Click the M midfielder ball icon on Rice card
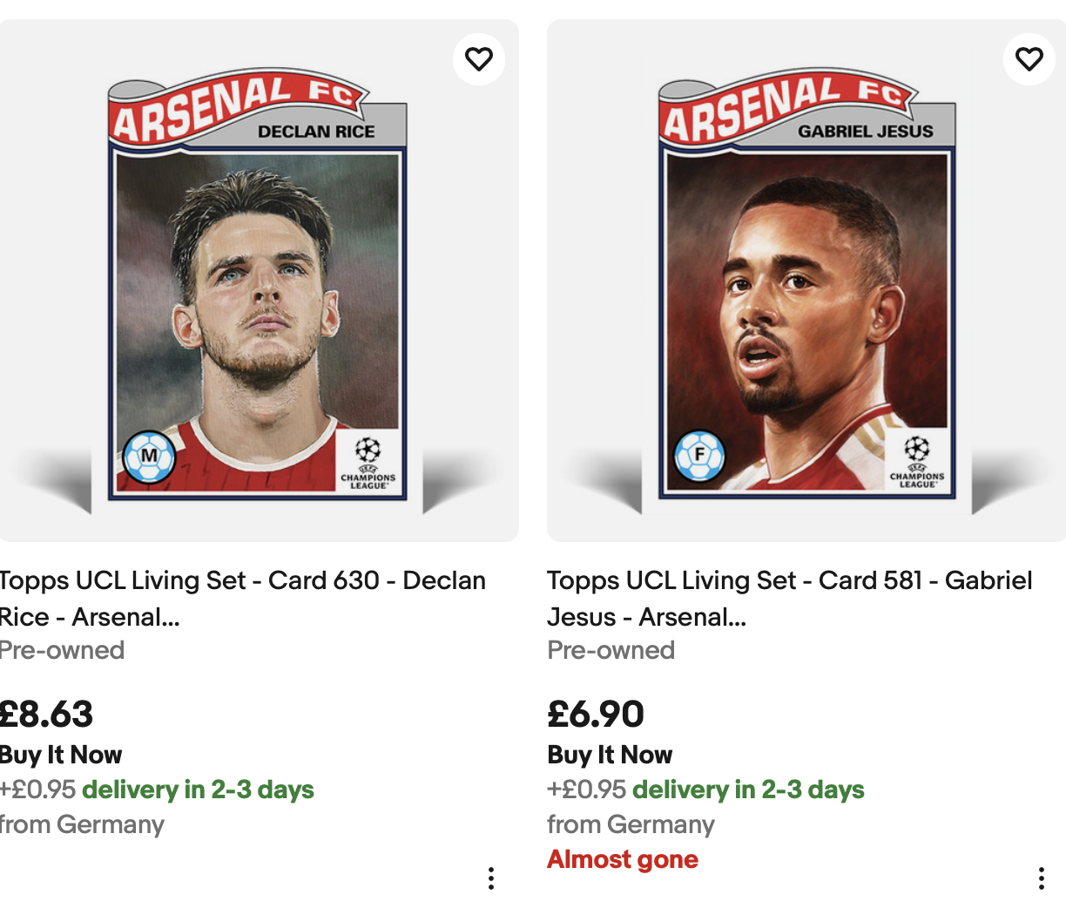The image size is (1066, 915). click(149, 457)
